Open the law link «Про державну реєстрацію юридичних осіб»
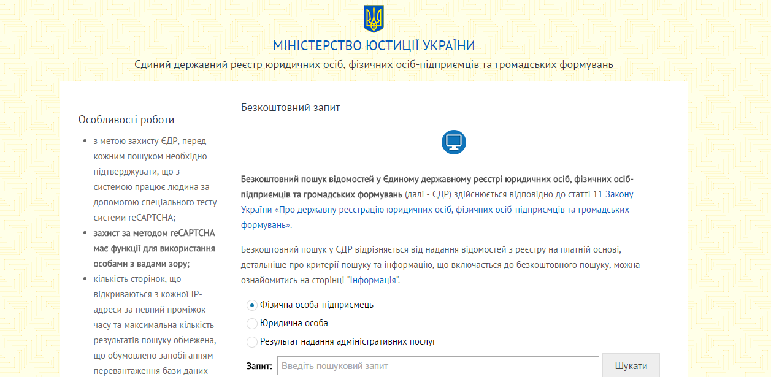Screen dimensions: 771x377 (435, 210)
